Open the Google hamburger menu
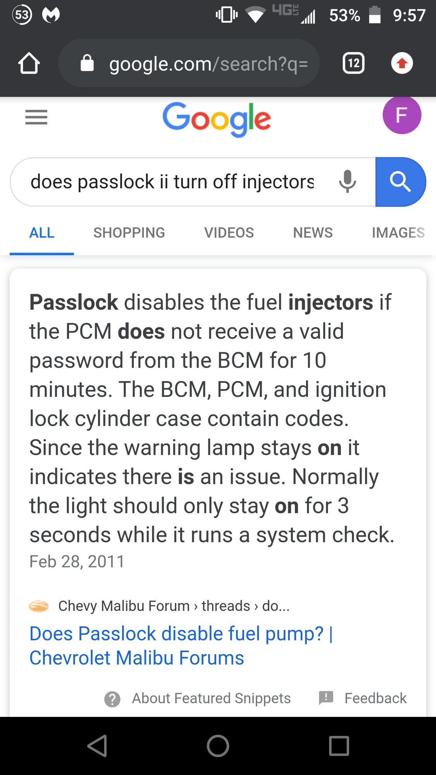Screen dimensions: 436x775 36,117
